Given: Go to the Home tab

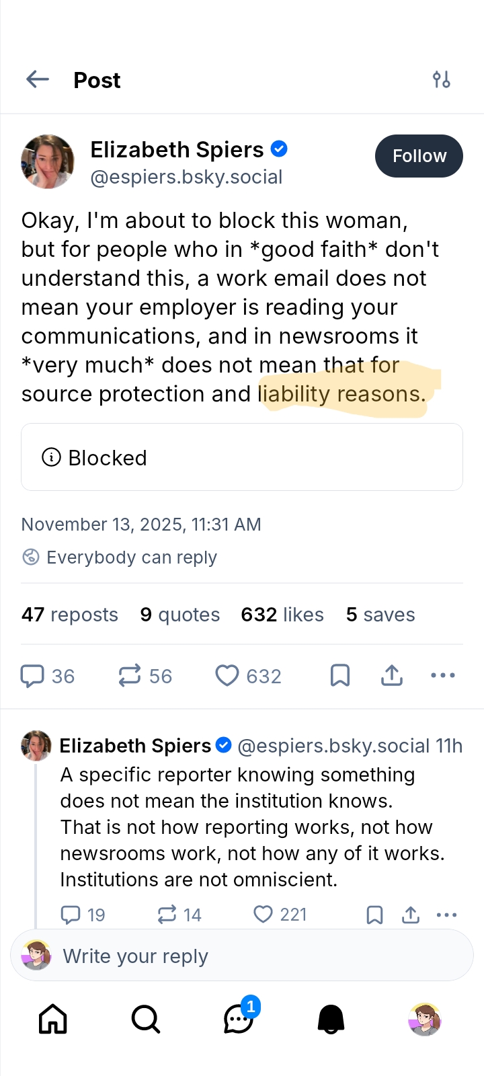Looking at the screenshot, I should click(53, 1020).
